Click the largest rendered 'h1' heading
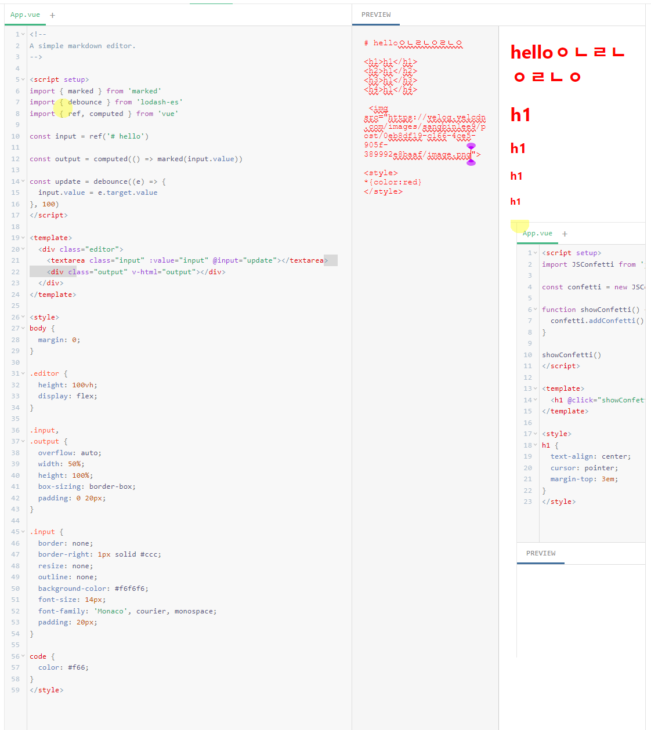Screen dimensions: 651x730 (520, 115)
